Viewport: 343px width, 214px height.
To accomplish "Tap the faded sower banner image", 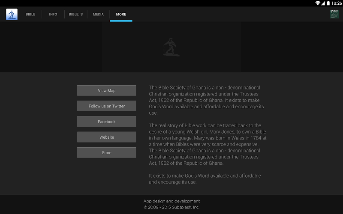I will coord(171,47).
